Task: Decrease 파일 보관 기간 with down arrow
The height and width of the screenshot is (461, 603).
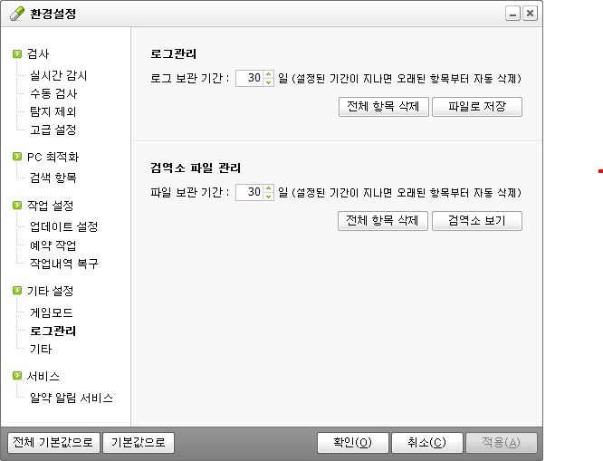Action: pos(268,197)
